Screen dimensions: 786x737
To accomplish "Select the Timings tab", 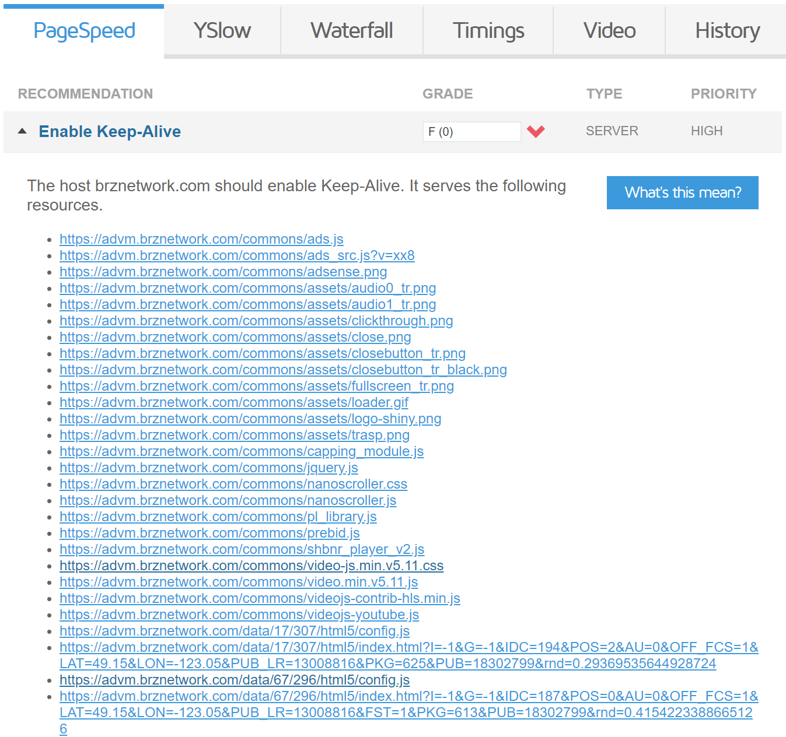I will [488, 30].
